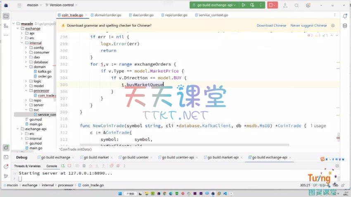Image resolution: width=351 pixels, height=197 pixels.
Task: Open the Structure tool window icon
Action: click(x=6, y=26)
